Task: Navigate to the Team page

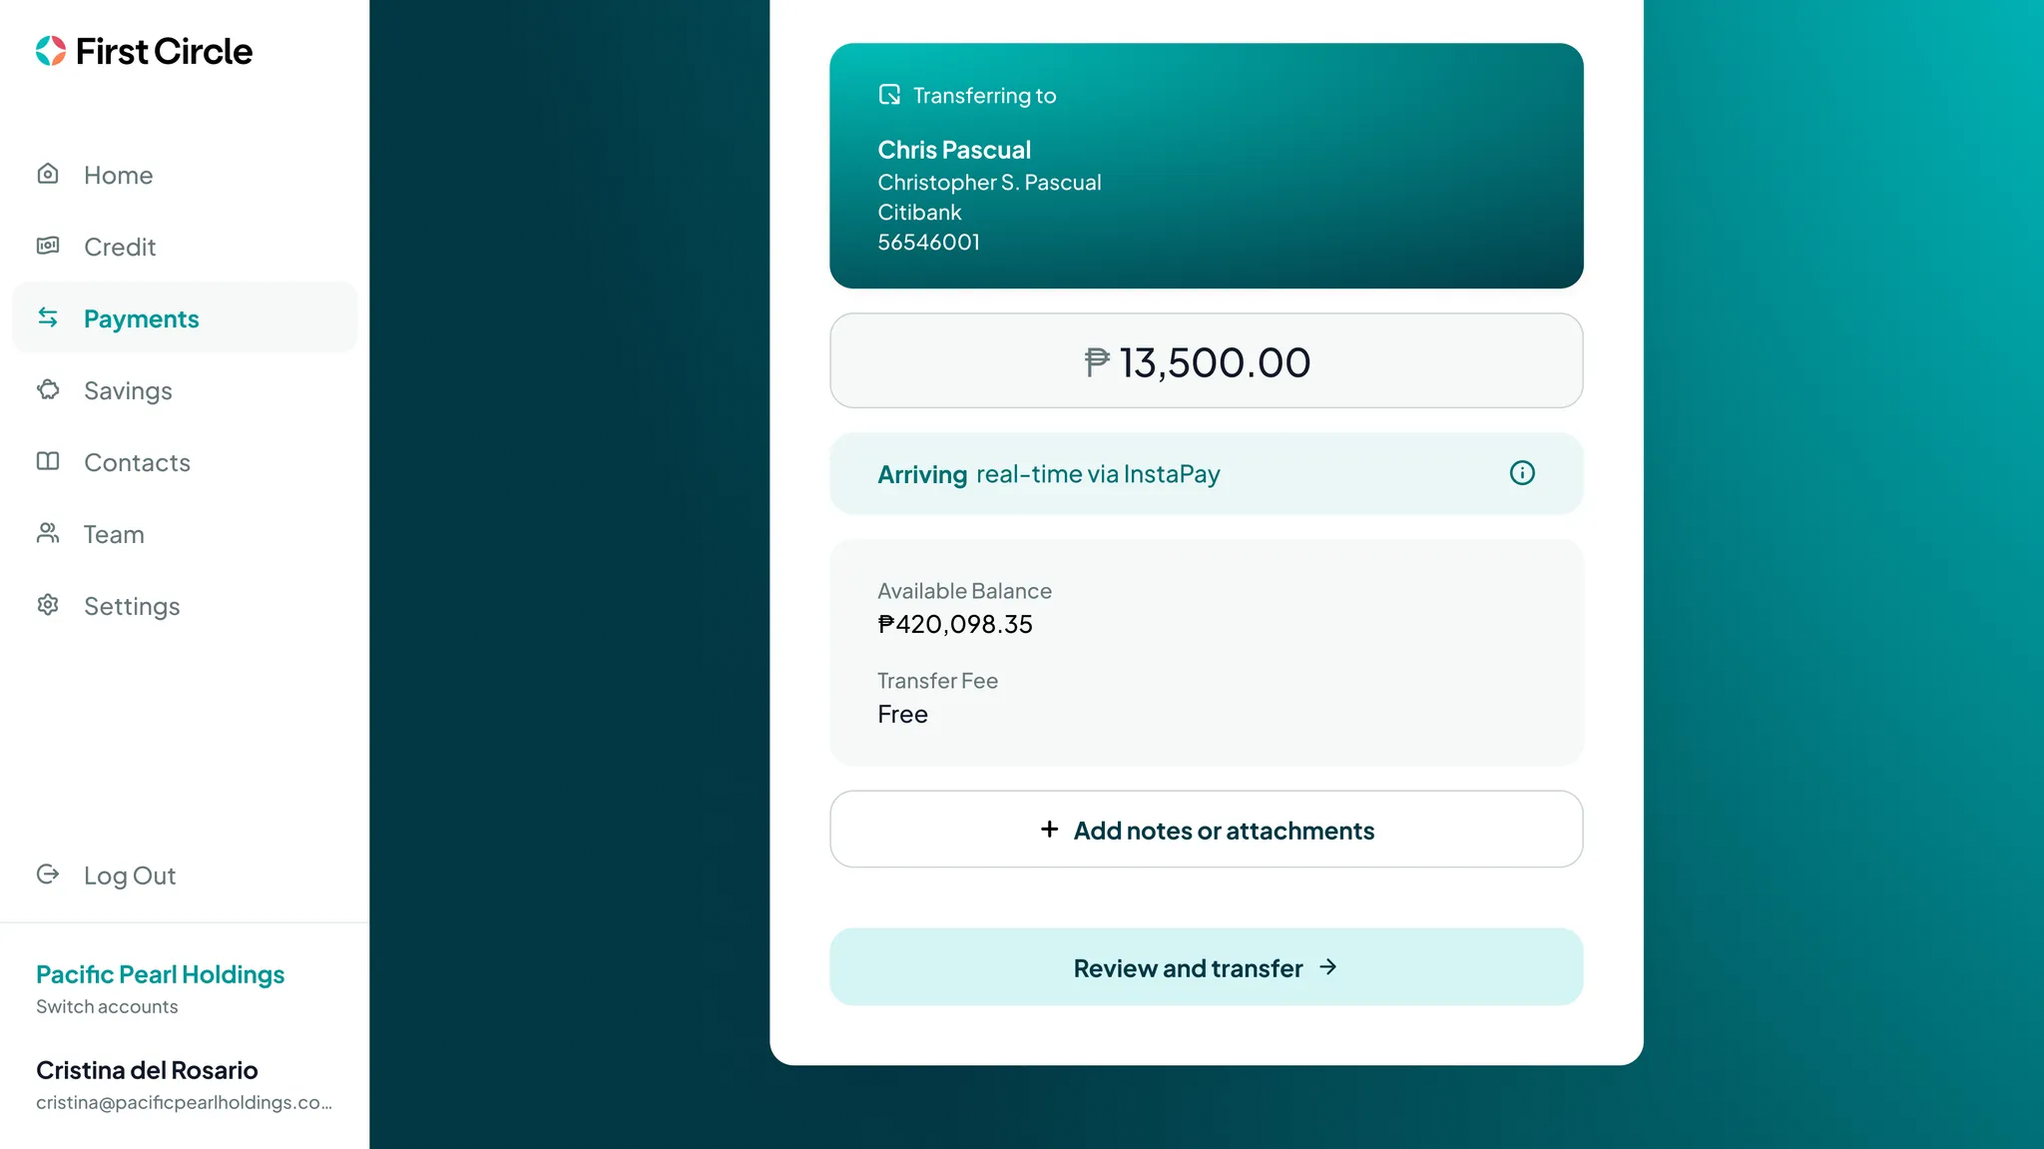Action: click(x=114, y=534)
